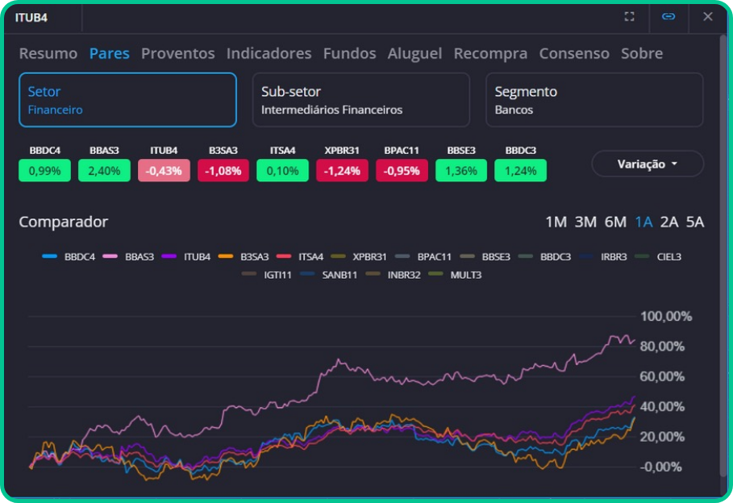Enable the SANB11 legend series
733x503 pixels.
323,275
